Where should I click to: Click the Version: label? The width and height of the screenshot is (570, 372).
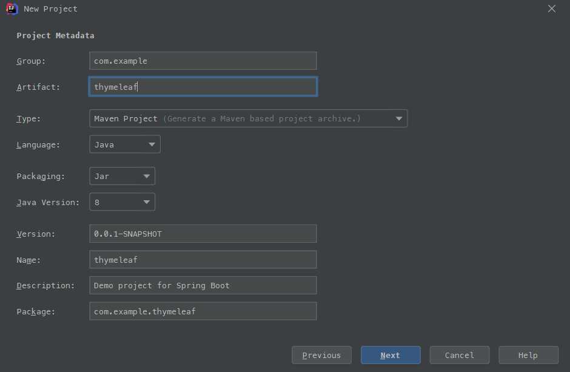tap(36, 234)
